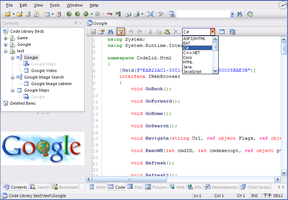Select C++.NET in language list

pyautogui.click(x=197, y=53)
